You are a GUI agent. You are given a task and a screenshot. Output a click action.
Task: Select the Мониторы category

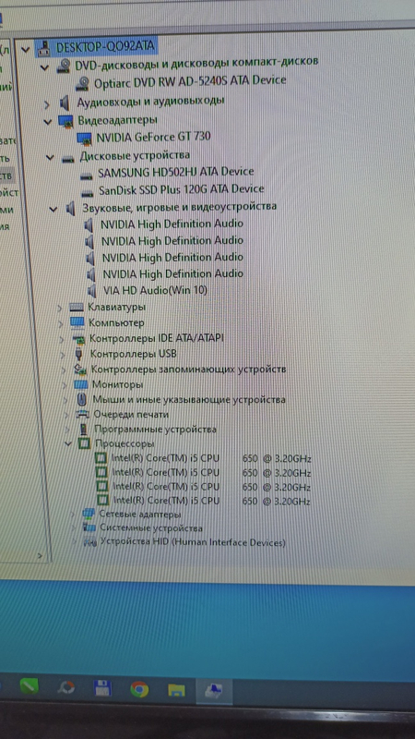tap(117, 384)
